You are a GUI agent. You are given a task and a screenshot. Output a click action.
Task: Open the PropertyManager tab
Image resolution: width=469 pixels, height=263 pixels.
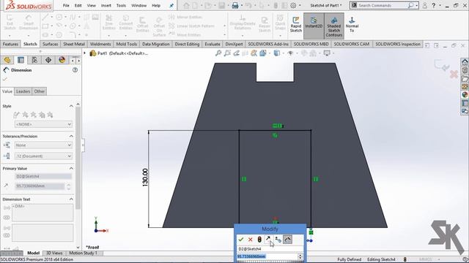tap(21, 60)
